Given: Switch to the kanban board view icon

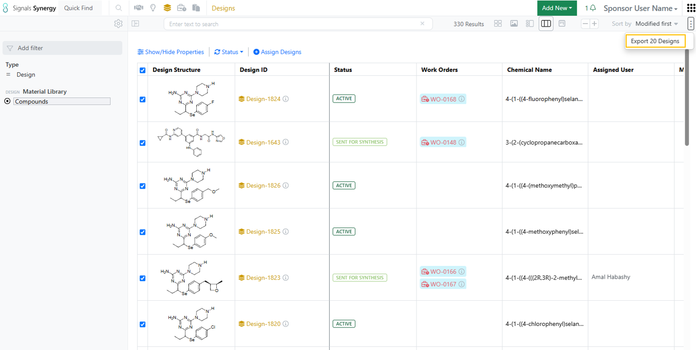Looking at the screenshot, I should coord(562,24).
